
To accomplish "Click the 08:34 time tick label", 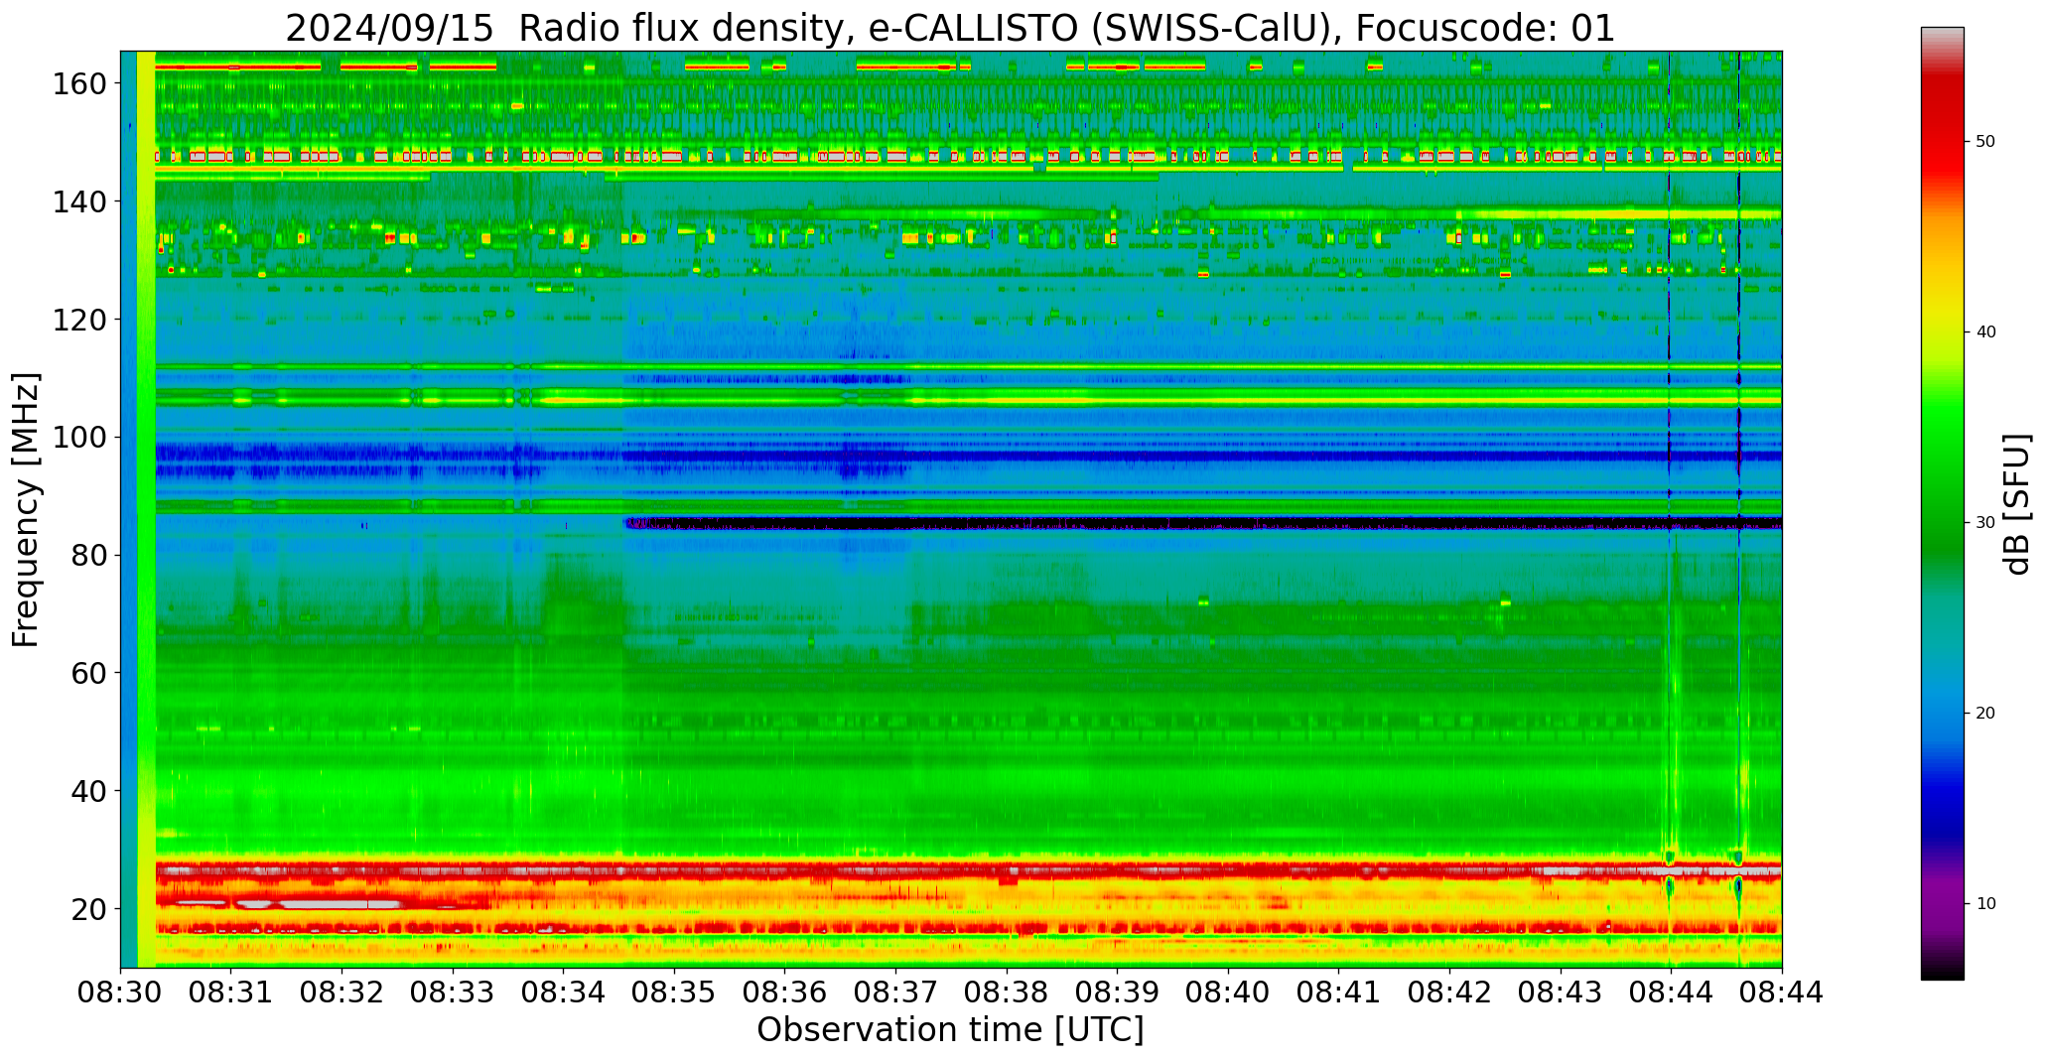I will click(x=564, y=993).
